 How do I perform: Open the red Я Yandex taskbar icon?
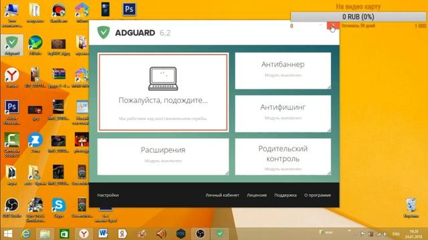click(x=122, y=234)
